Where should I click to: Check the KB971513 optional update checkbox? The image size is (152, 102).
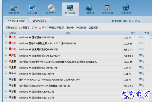pos(6,85)
